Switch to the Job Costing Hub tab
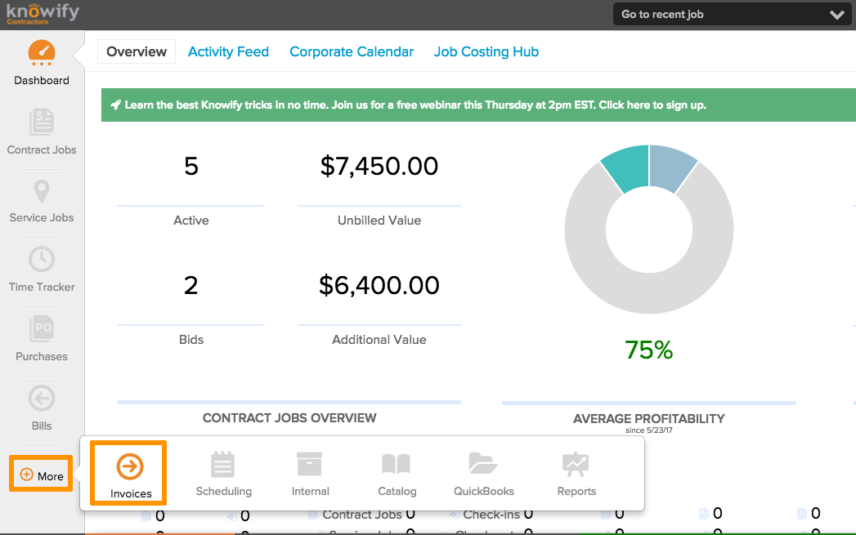 486,51
